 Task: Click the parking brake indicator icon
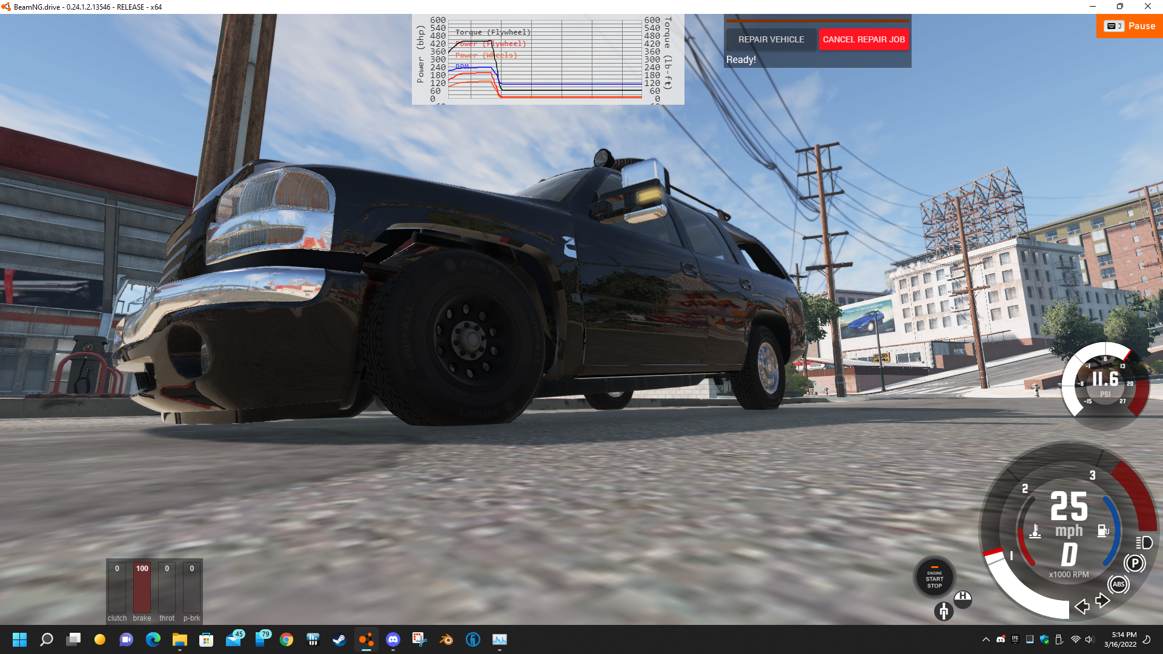(x=1135, y=563)
